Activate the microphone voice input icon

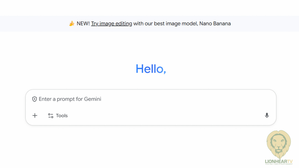tap(267, 116)
